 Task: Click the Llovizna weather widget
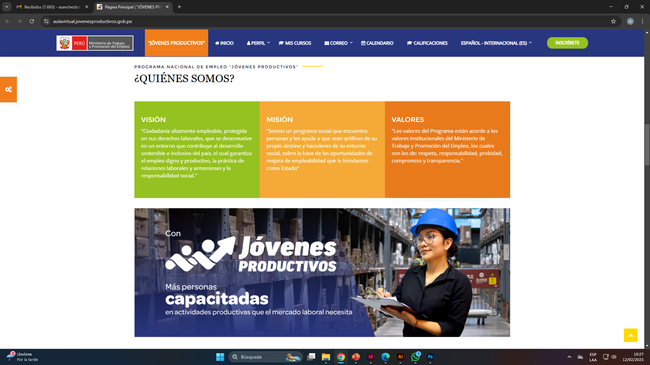[x=22, y=357]
